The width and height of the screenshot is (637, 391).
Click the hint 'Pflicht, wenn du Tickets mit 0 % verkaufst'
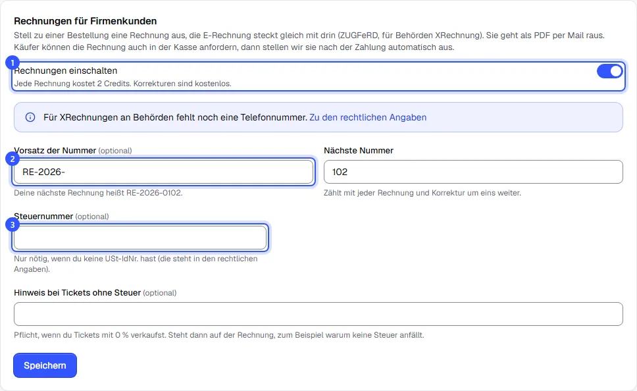(89, 335)
